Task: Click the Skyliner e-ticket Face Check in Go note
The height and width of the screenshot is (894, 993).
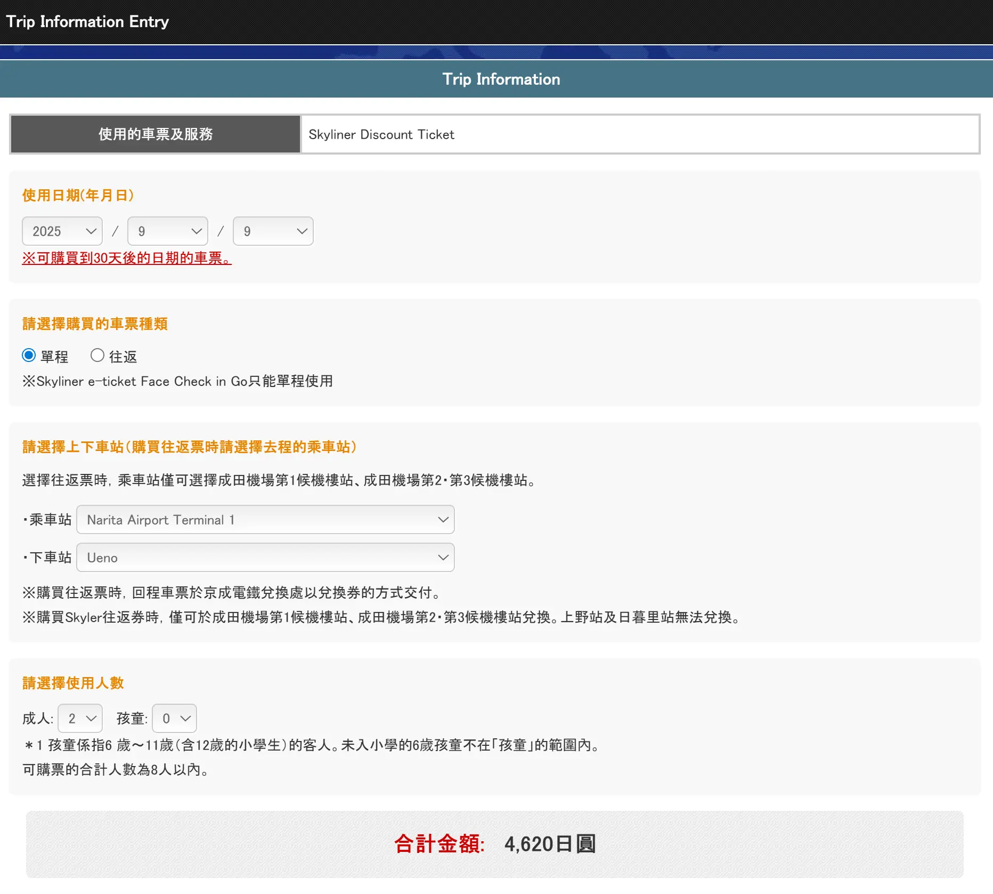Action: [x=177, y=382]
